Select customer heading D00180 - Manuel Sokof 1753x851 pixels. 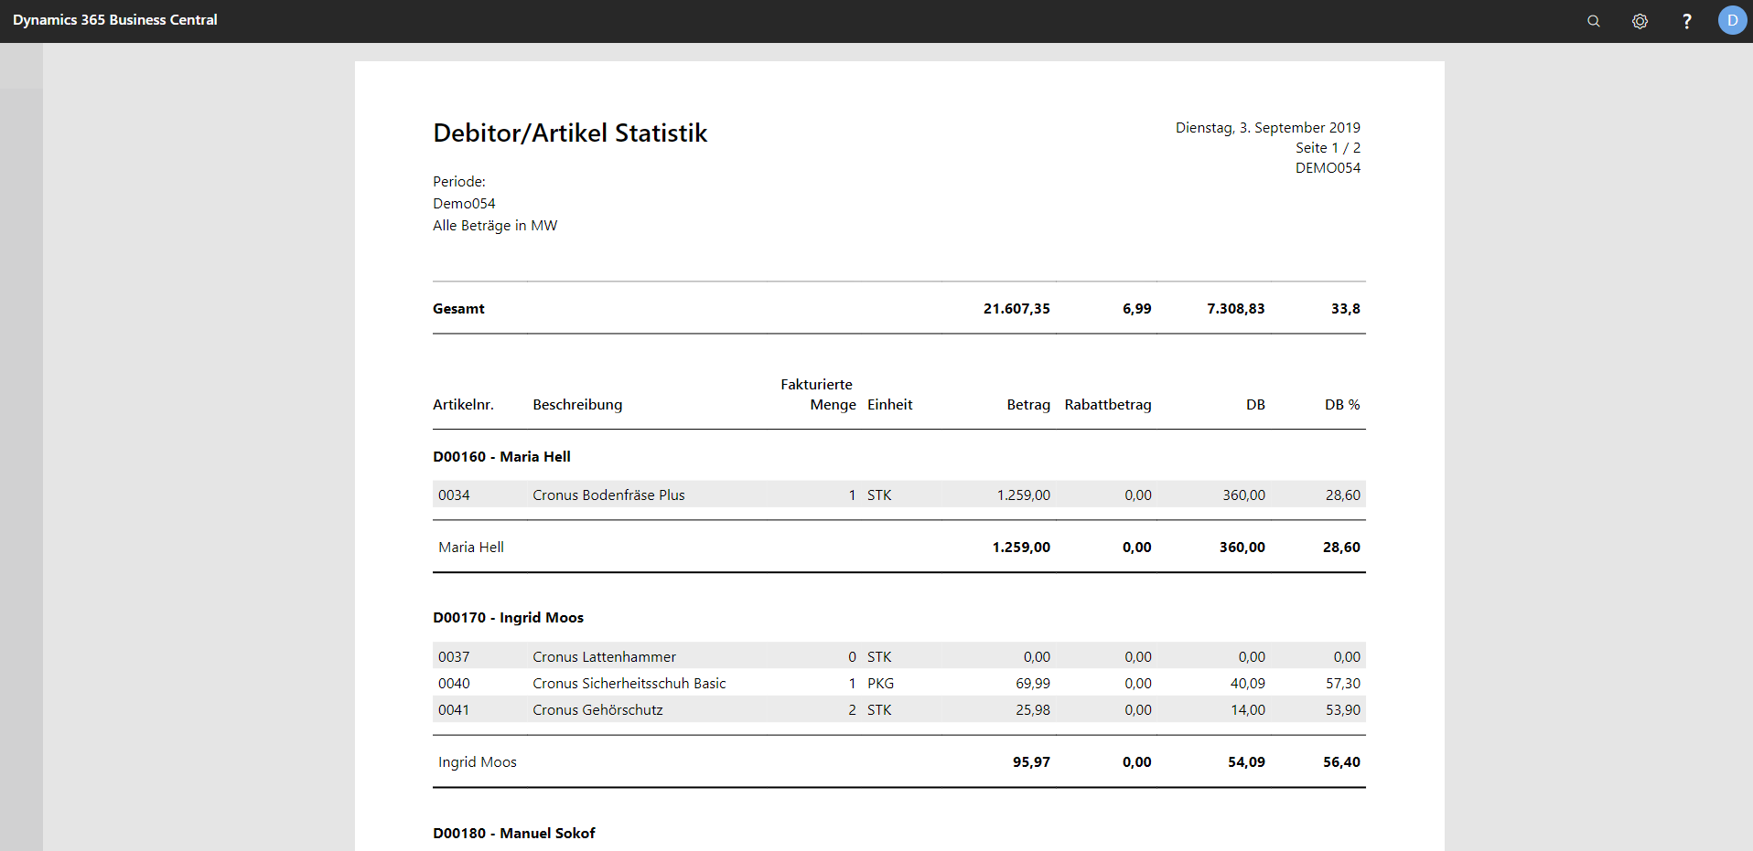pyautogui.click(x=513, y=834)
